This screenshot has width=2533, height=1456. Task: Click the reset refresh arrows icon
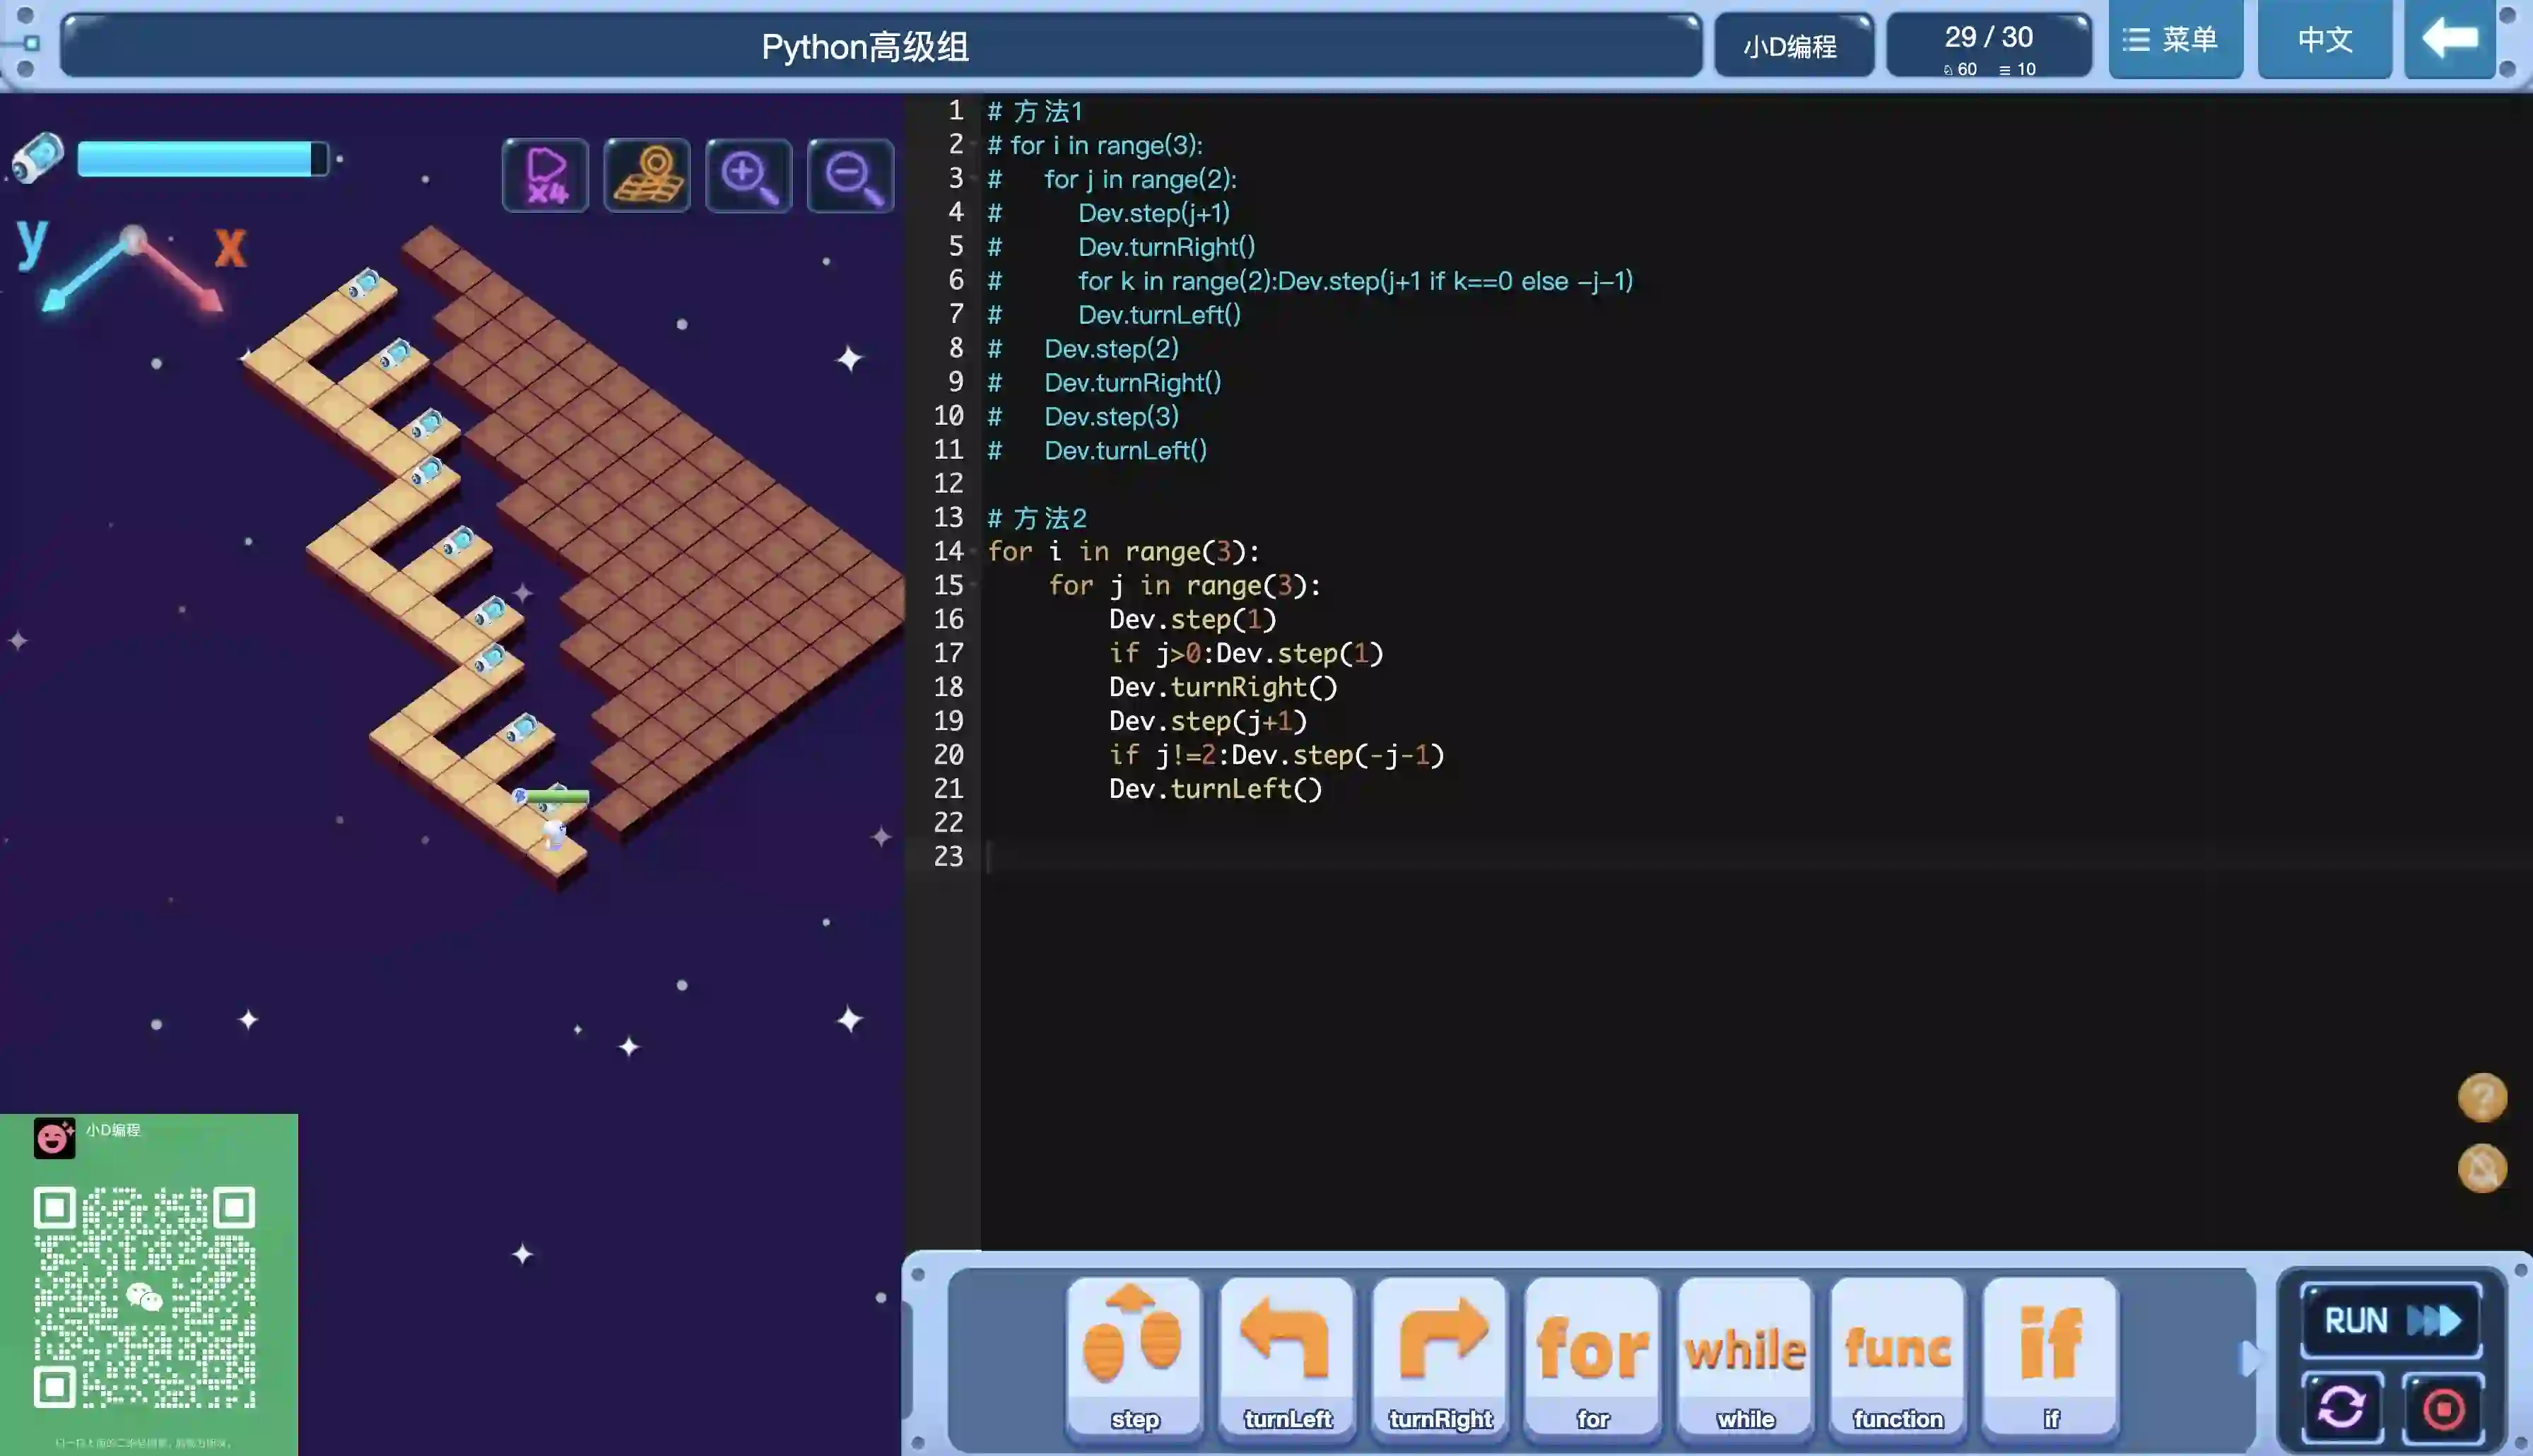point(2342,1407)
